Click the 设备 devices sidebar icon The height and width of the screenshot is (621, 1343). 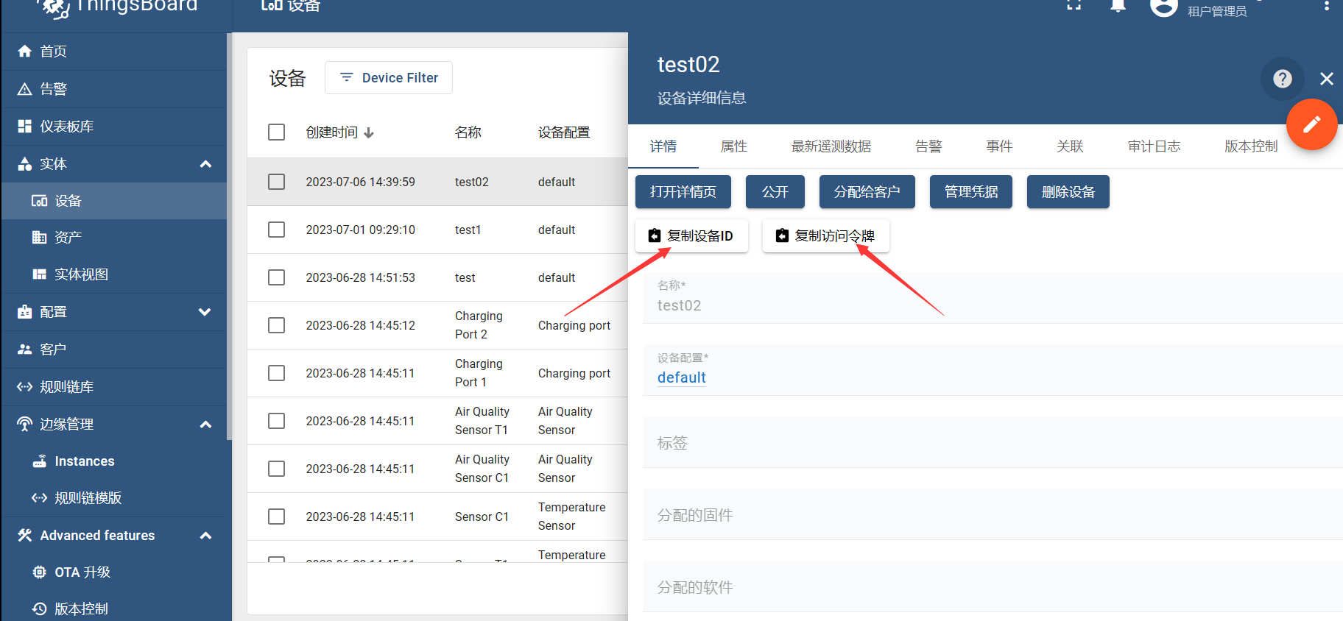40,201
